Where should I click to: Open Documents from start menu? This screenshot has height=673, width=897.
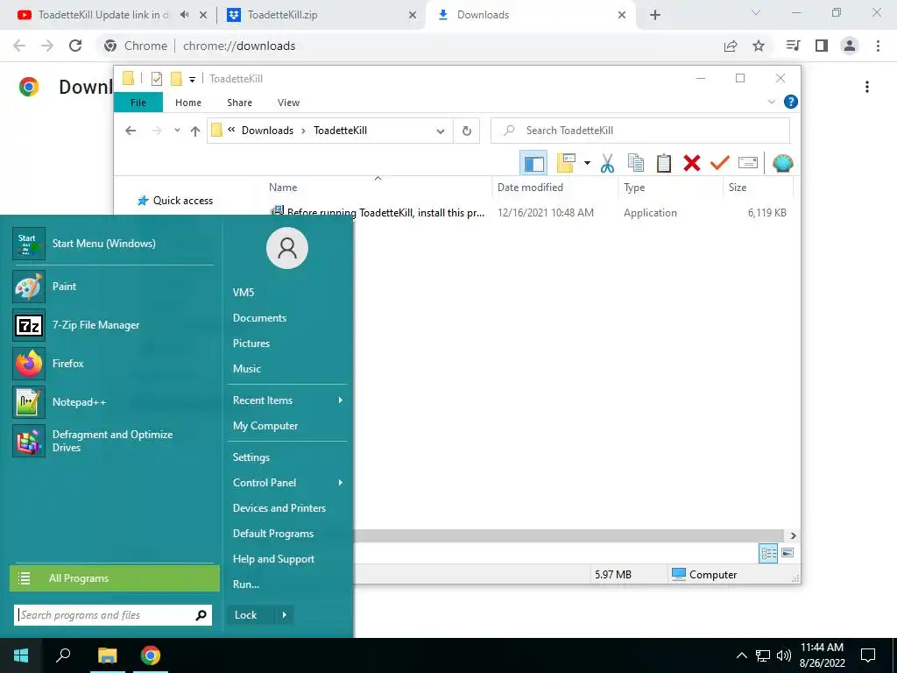(x=259, y=317)
